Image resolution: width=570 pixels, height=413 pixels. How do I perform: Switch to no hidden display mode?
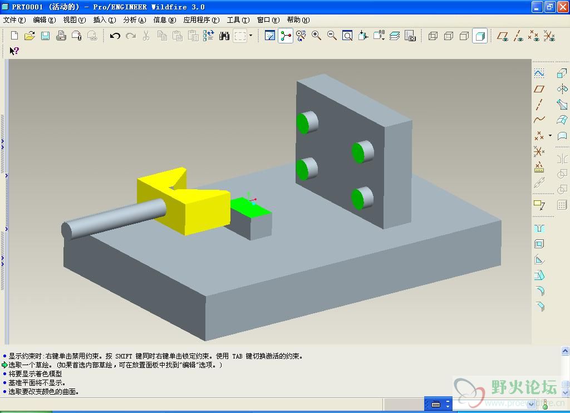[x=464, y=36]
